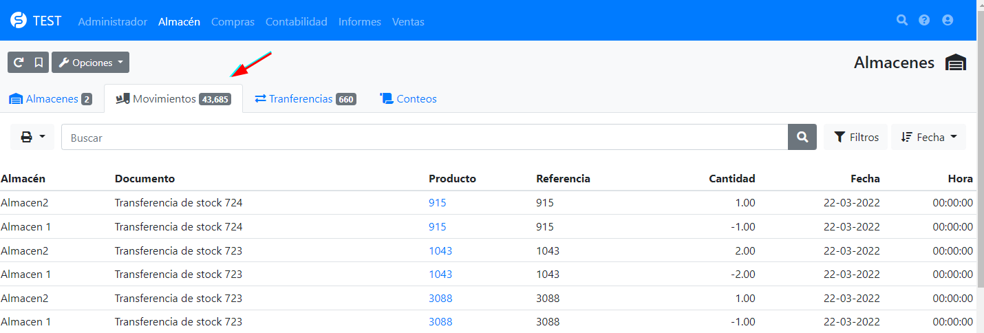Focus the Buscar search field
The width and height of the screenshot is (984, 333).
click(425, 137)
